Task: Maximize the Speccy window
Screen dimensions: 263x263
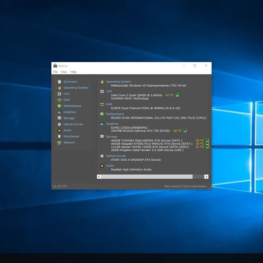Action: coord(195,65)
